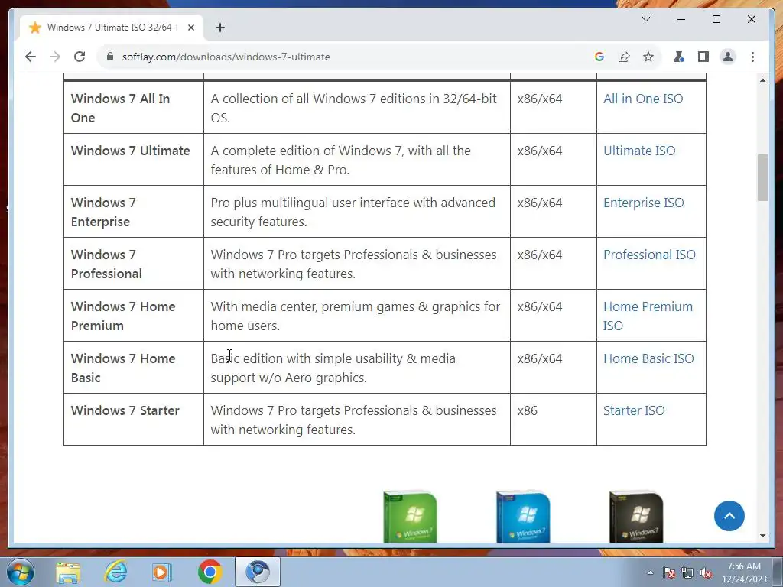Image resolution: width=783 pixels, height=587 pixels.
Task: Click the green Windows 7 box thumbnail
Action: pyautogui.click(x=410, y=517)
